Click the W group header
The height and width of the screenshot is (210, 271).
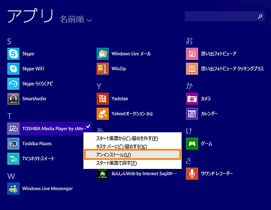tap(11, 177)
